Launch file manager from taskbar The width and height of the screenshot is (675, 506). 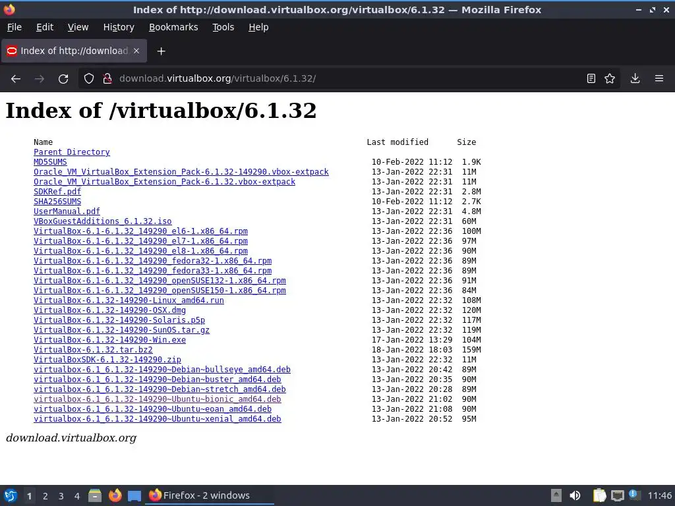tap(95, 495)
